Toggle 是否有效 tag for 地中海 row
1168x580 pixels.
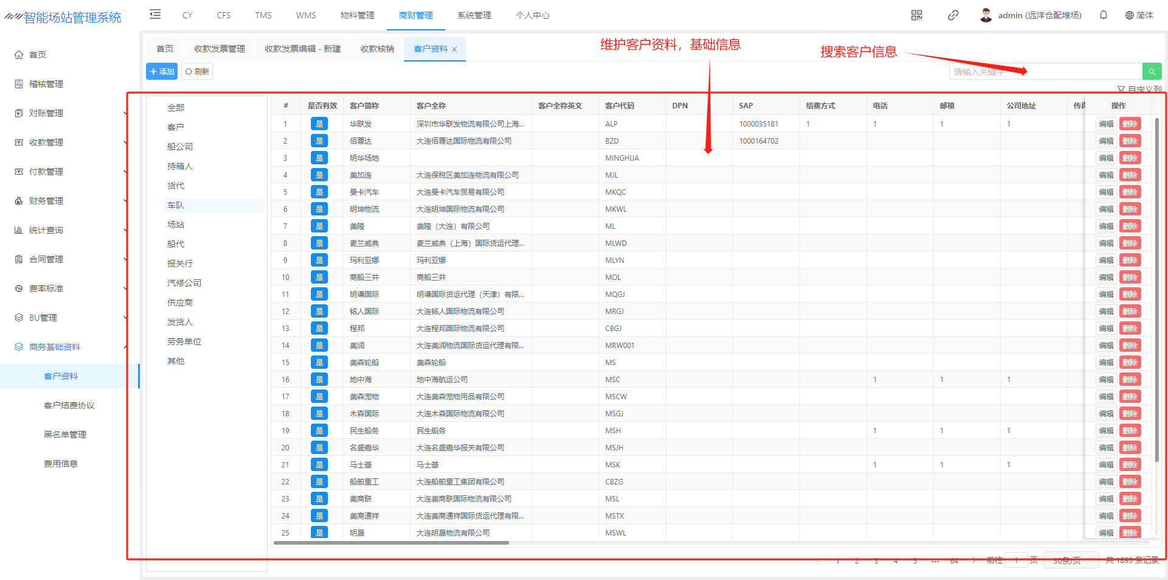point(319,380)
